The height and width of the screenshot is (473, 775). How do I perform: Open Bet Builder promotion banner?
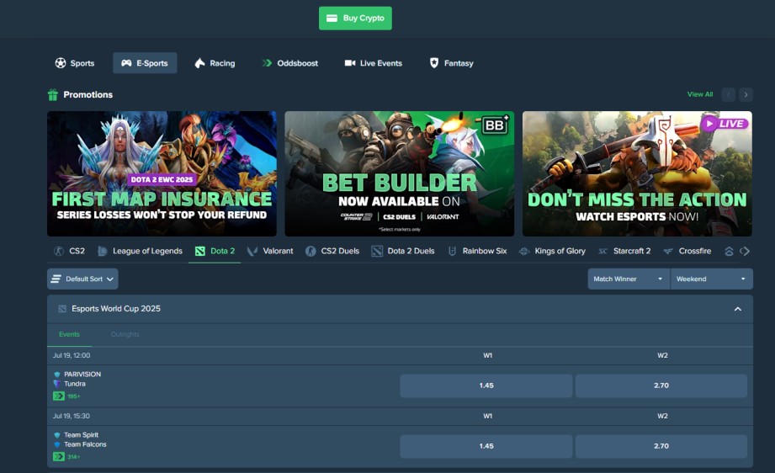click(400, 173)
